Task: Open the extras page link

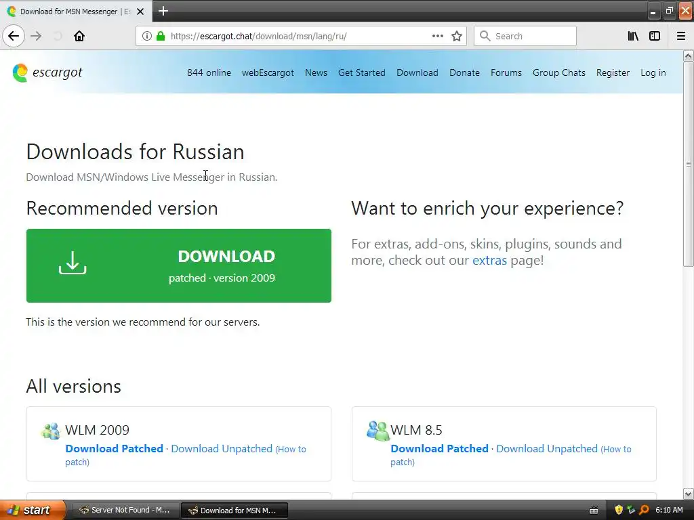Action: tap(489, 260)
